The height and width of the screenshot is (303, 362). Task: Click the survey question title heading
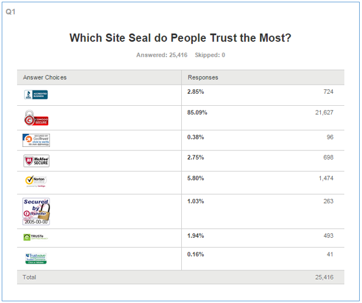[180, 38]
